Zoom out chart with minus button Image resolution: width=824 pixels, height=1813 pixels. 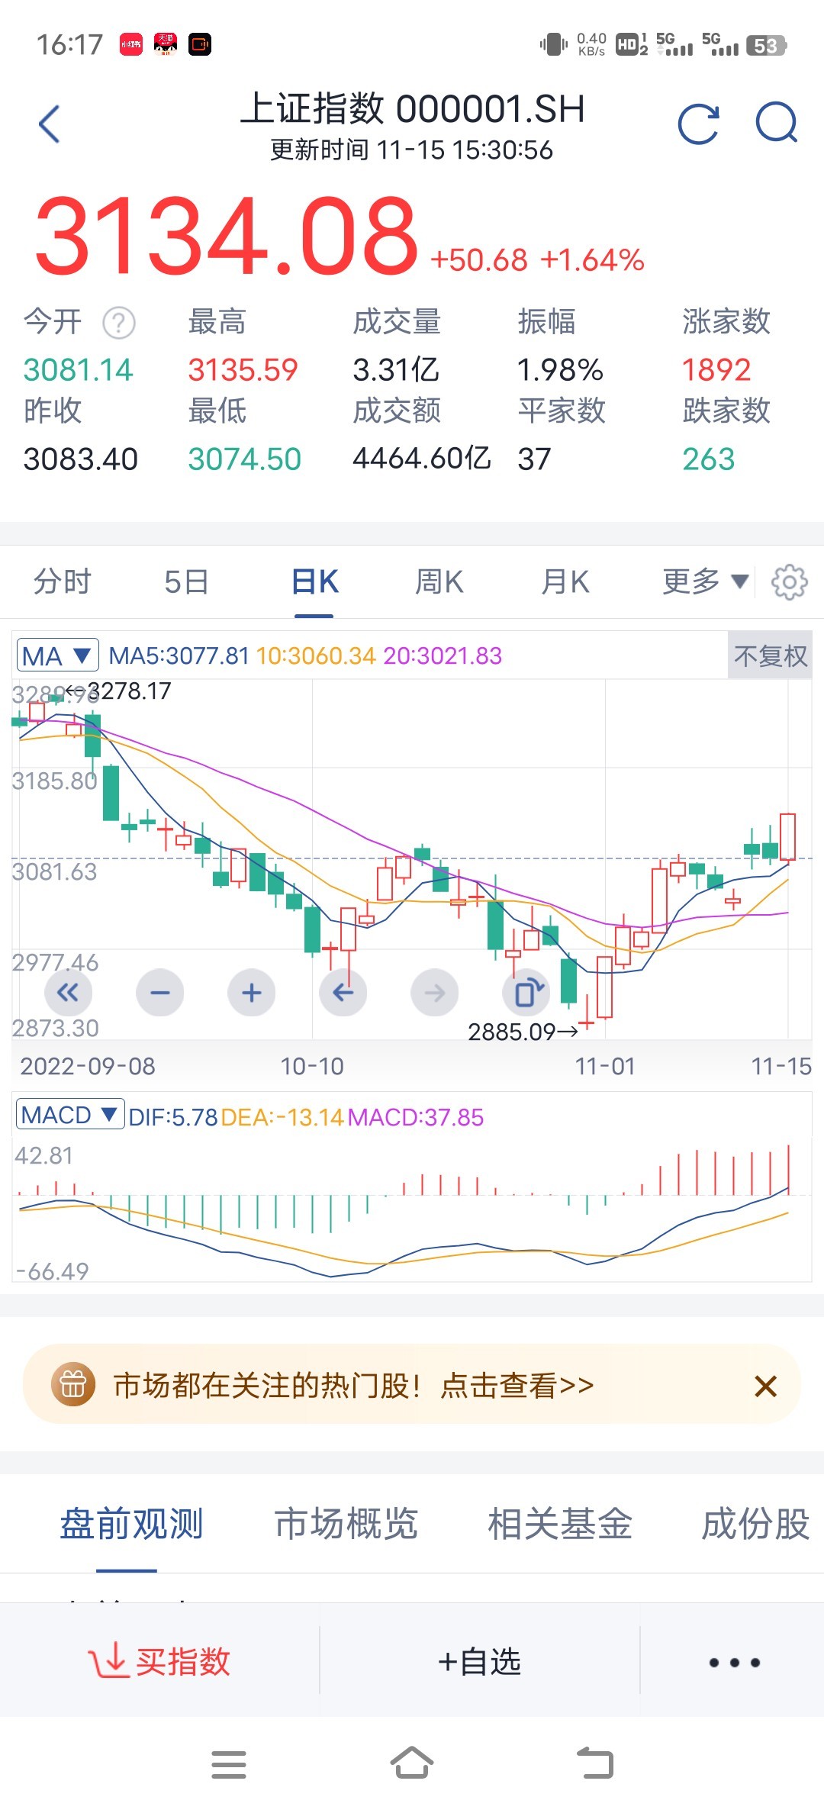coord(160,993)
